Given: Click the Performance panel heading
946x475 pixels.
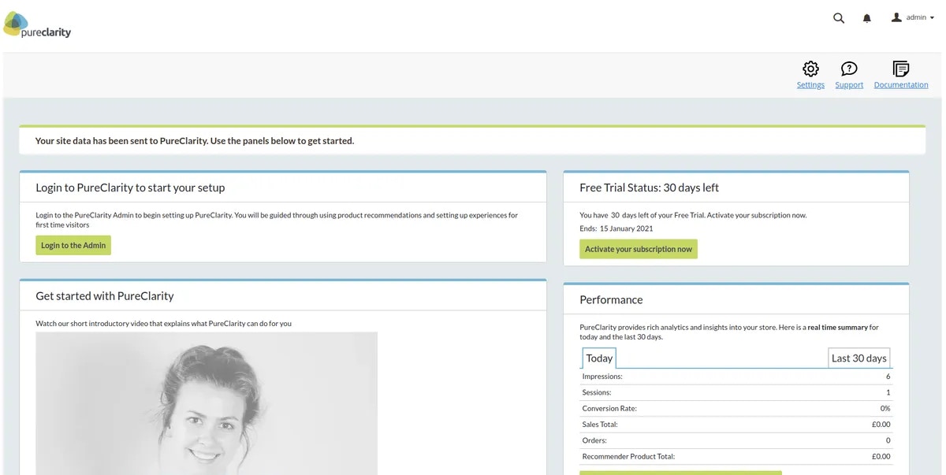Looking at the screenshot, I should click(611, 299).
